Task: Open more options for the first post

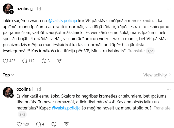Action: pyautogui.click(x=169, y=9)
